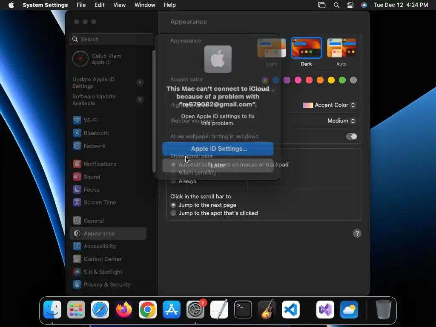Click Later in the iCloud dialog
Screen dimensions: 436x327
click(x=218, y=166)
